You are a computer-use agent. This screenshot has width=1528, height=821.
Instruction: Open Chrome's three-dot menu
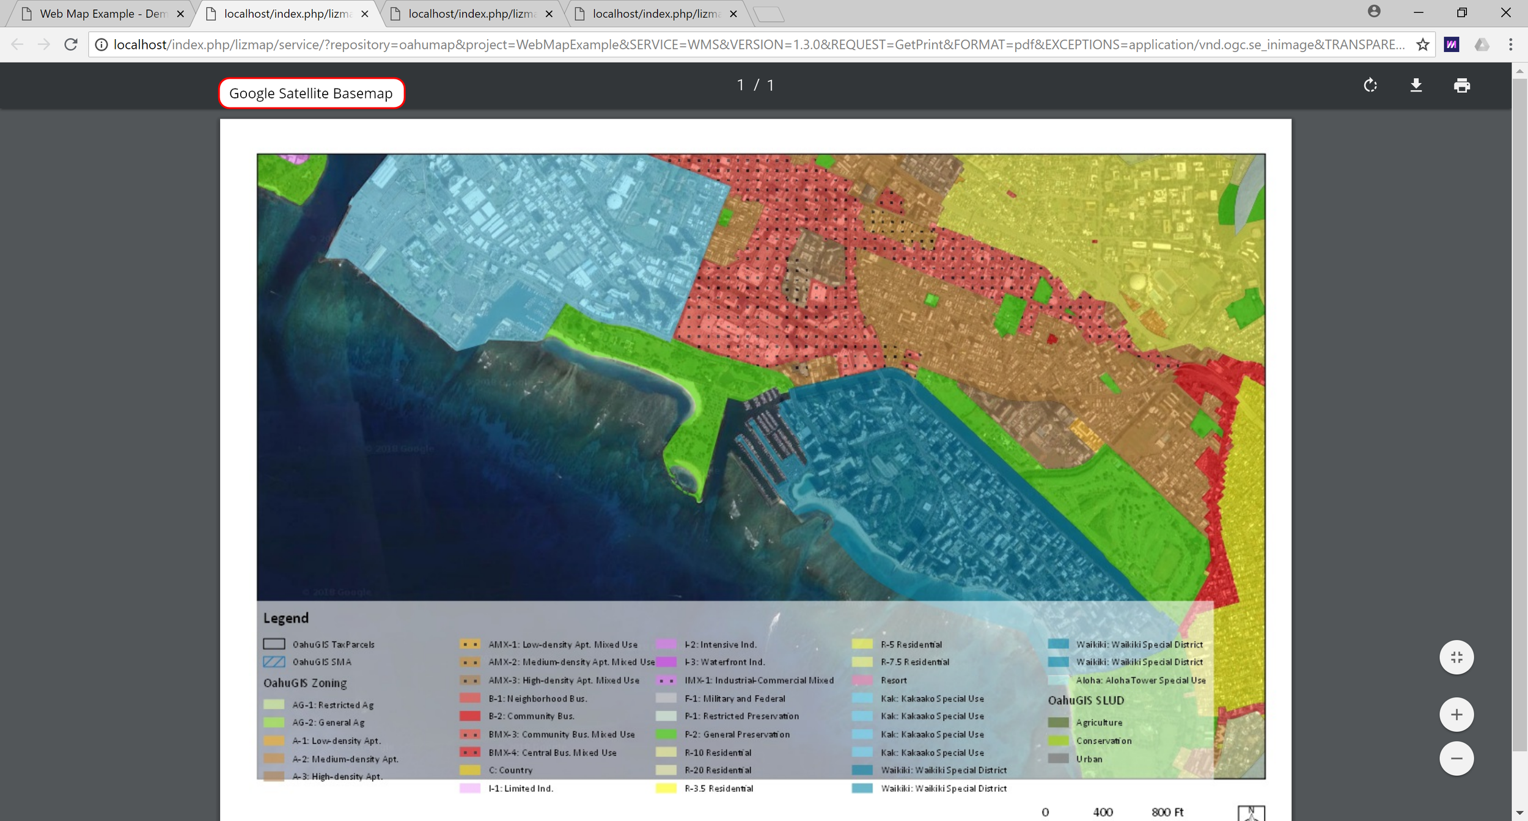[x=1510, y=45]
